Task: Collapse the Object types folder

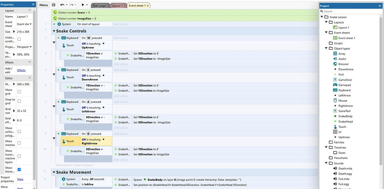Action: click(x=326, y=49)
